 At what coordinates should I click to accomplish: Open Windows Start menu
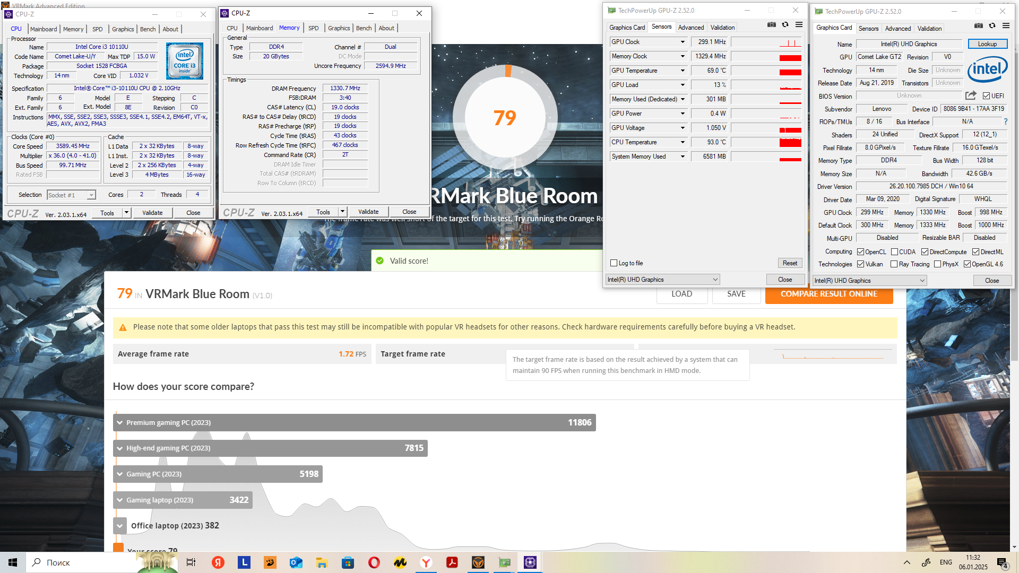pyautogui.click(x=13, y=562)
